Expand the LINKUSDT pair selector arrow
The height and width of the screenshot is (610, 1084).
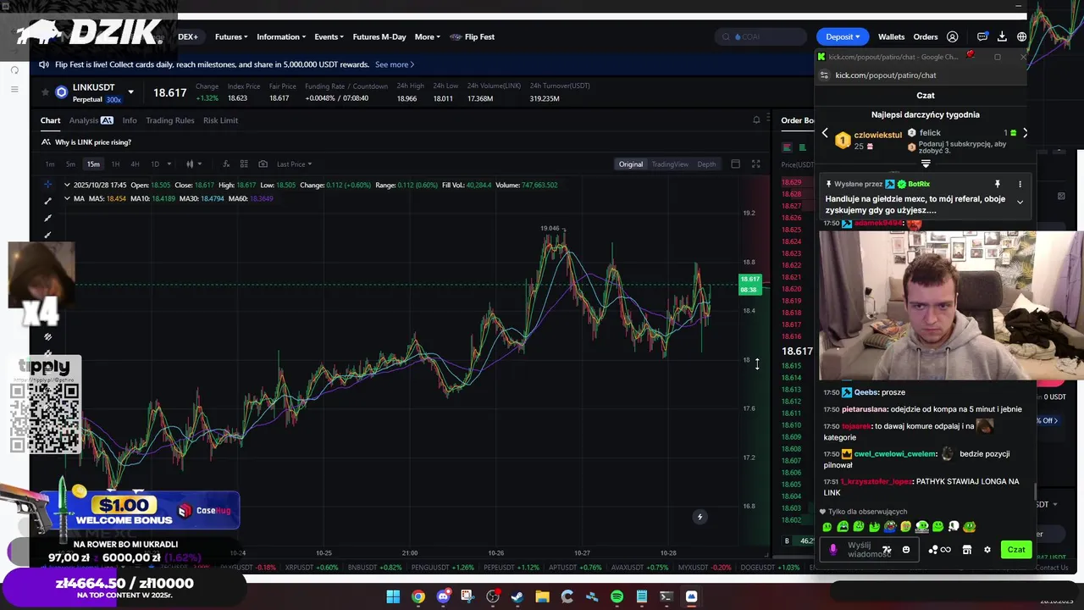[x=130, y=92]
